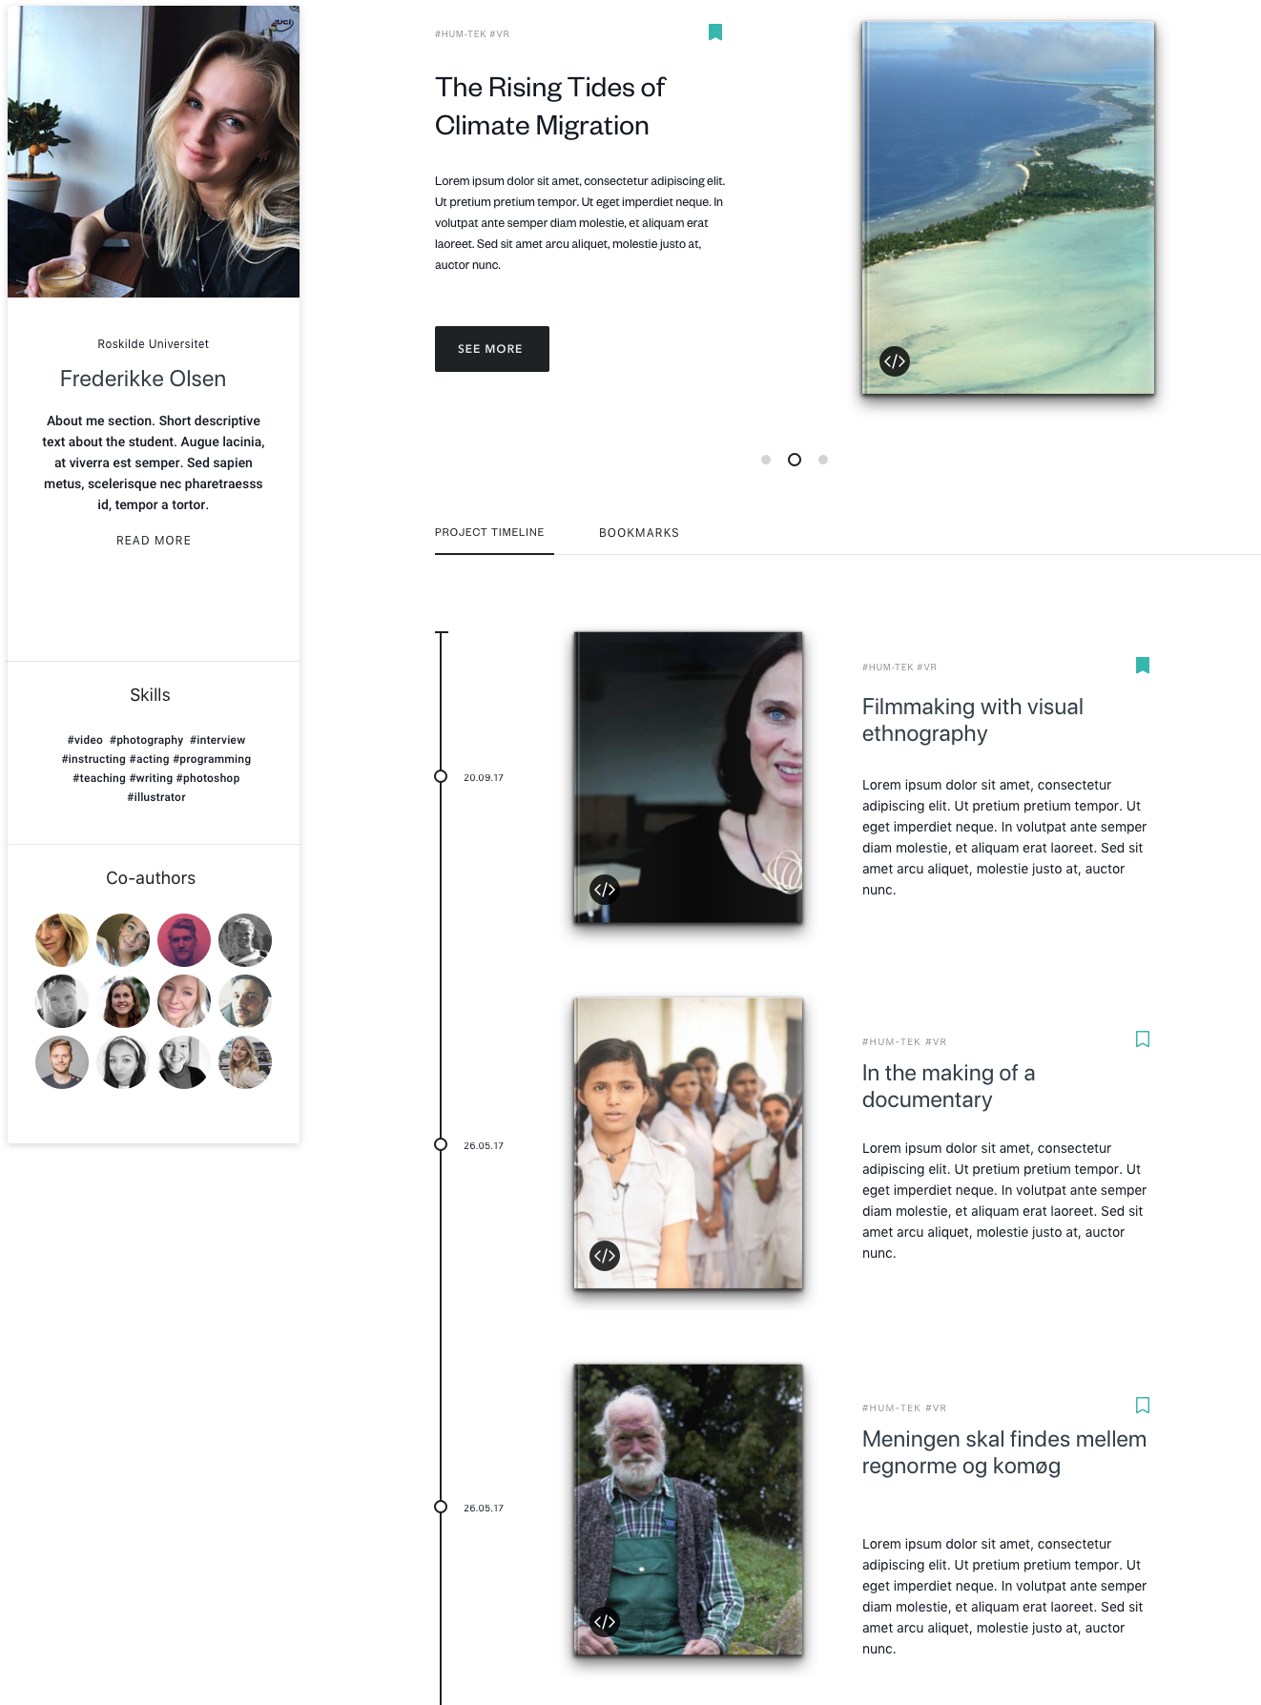Open the SEE MORE button
Image resolution: width=1261 pixels, height=1705 pixels.
492,349
